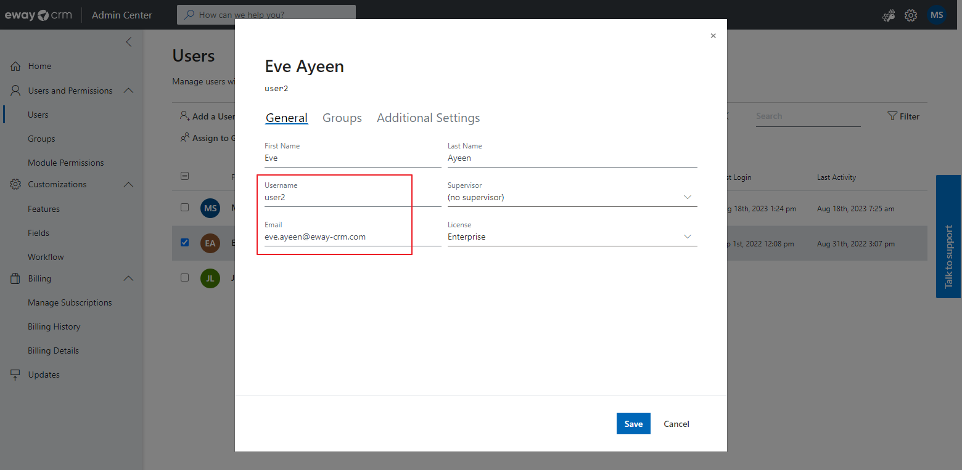Click the users list Search field
The width and height of the screenshot is (962, 470).
(808, 116)
